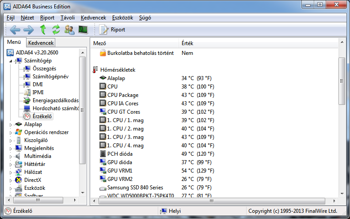Click the Háttértár drive icon

(18, 164)
